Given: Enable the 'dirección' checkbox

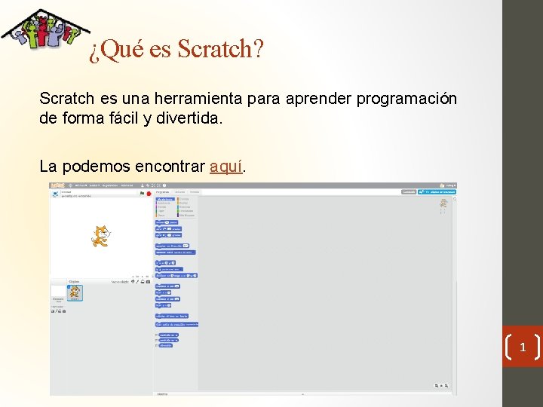Looking at the screenshot, I should [157, 345].
